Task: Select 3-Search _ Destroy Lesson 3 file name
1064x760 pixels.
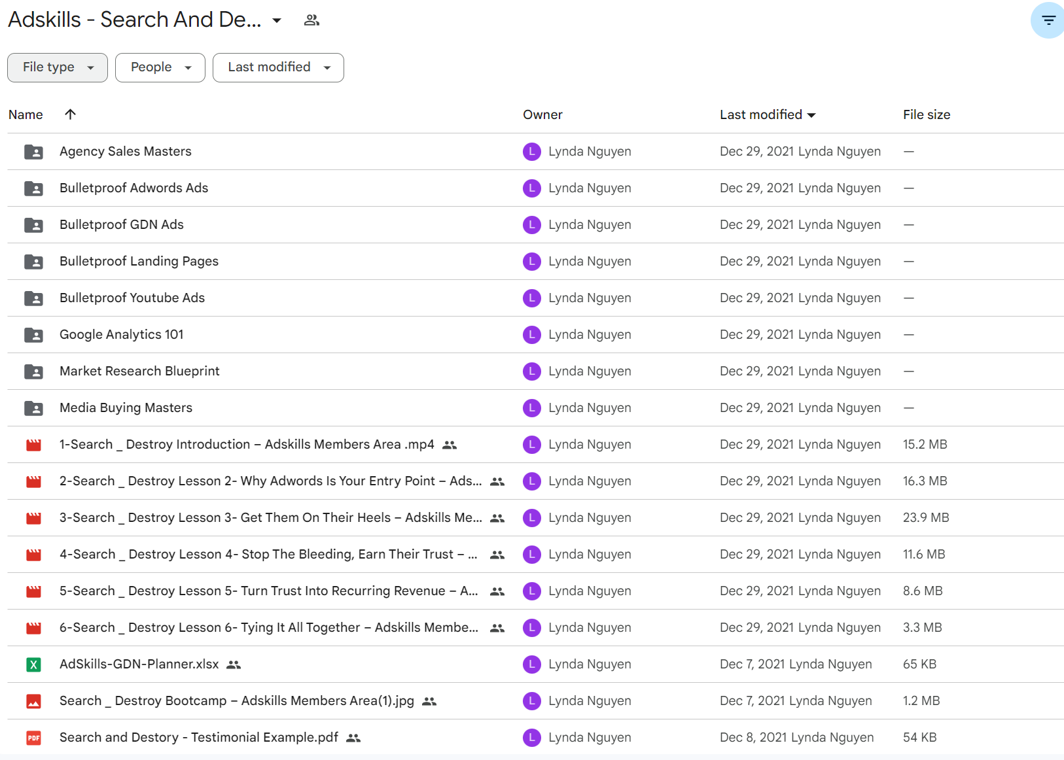Action: [271, 518]
